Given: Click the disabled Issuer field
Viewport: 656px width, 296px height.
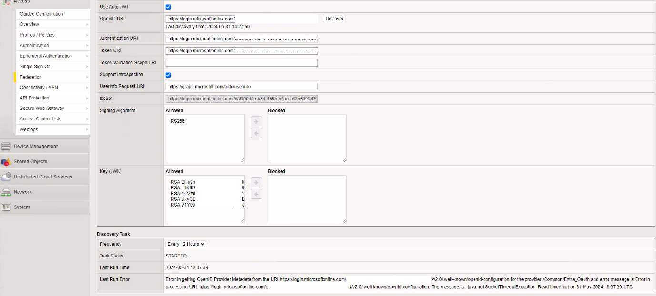Looking at the screenshot, I should click(x=242, y=99).
